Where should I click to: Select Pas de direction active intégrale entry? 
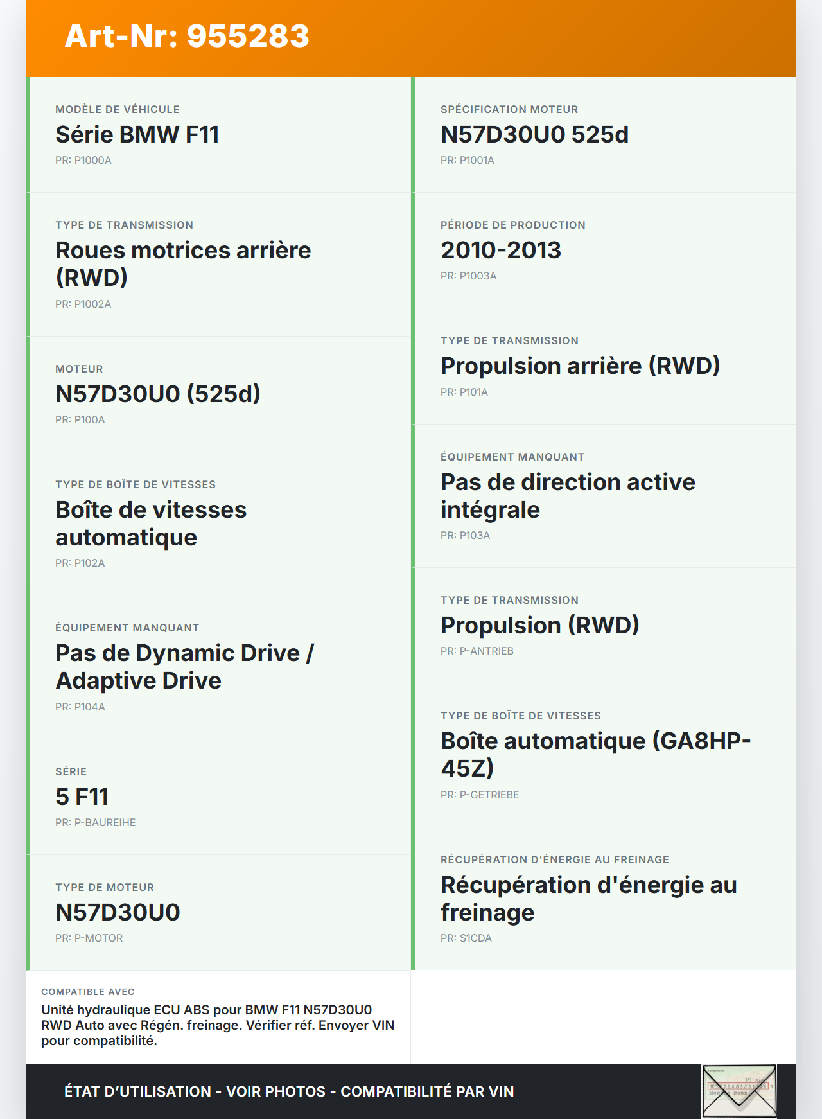pos(568,495)
